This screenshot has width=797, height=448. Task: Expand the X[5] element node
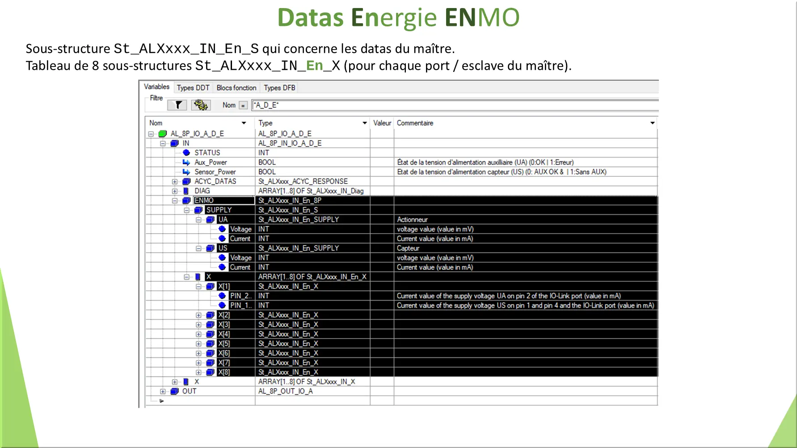click(198, 344)
